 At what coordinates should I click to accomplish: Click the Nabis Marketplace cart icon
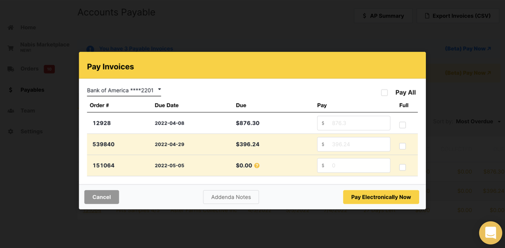click(11, 48)
